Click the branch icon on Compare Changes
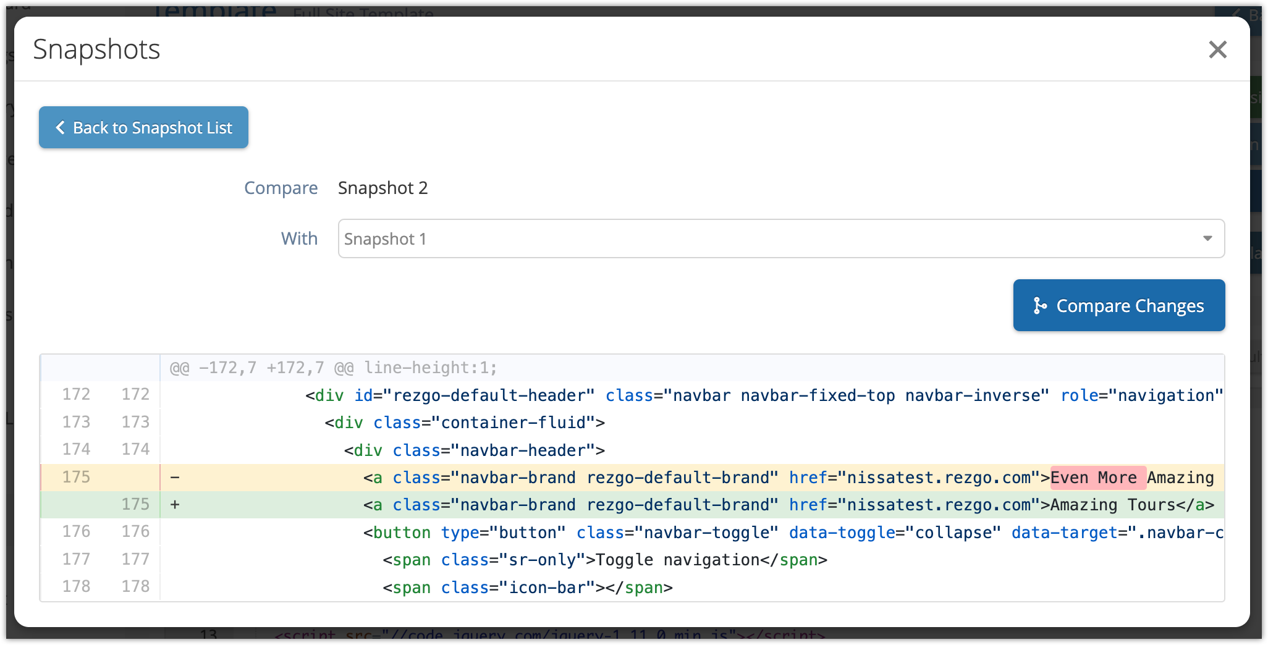The height and width of the screenshot is (645, 1268). 1039,306
